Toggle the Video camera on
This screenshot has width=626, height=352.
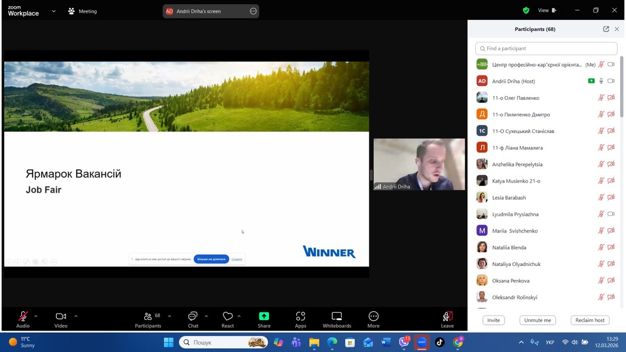coord(61,317)
